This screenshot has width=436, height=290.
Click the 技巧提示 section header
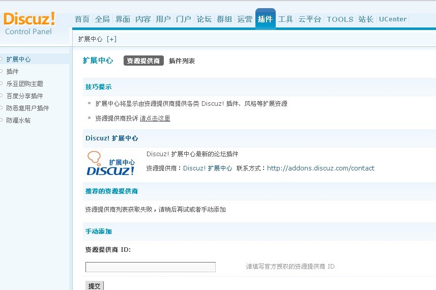point(98,87)
